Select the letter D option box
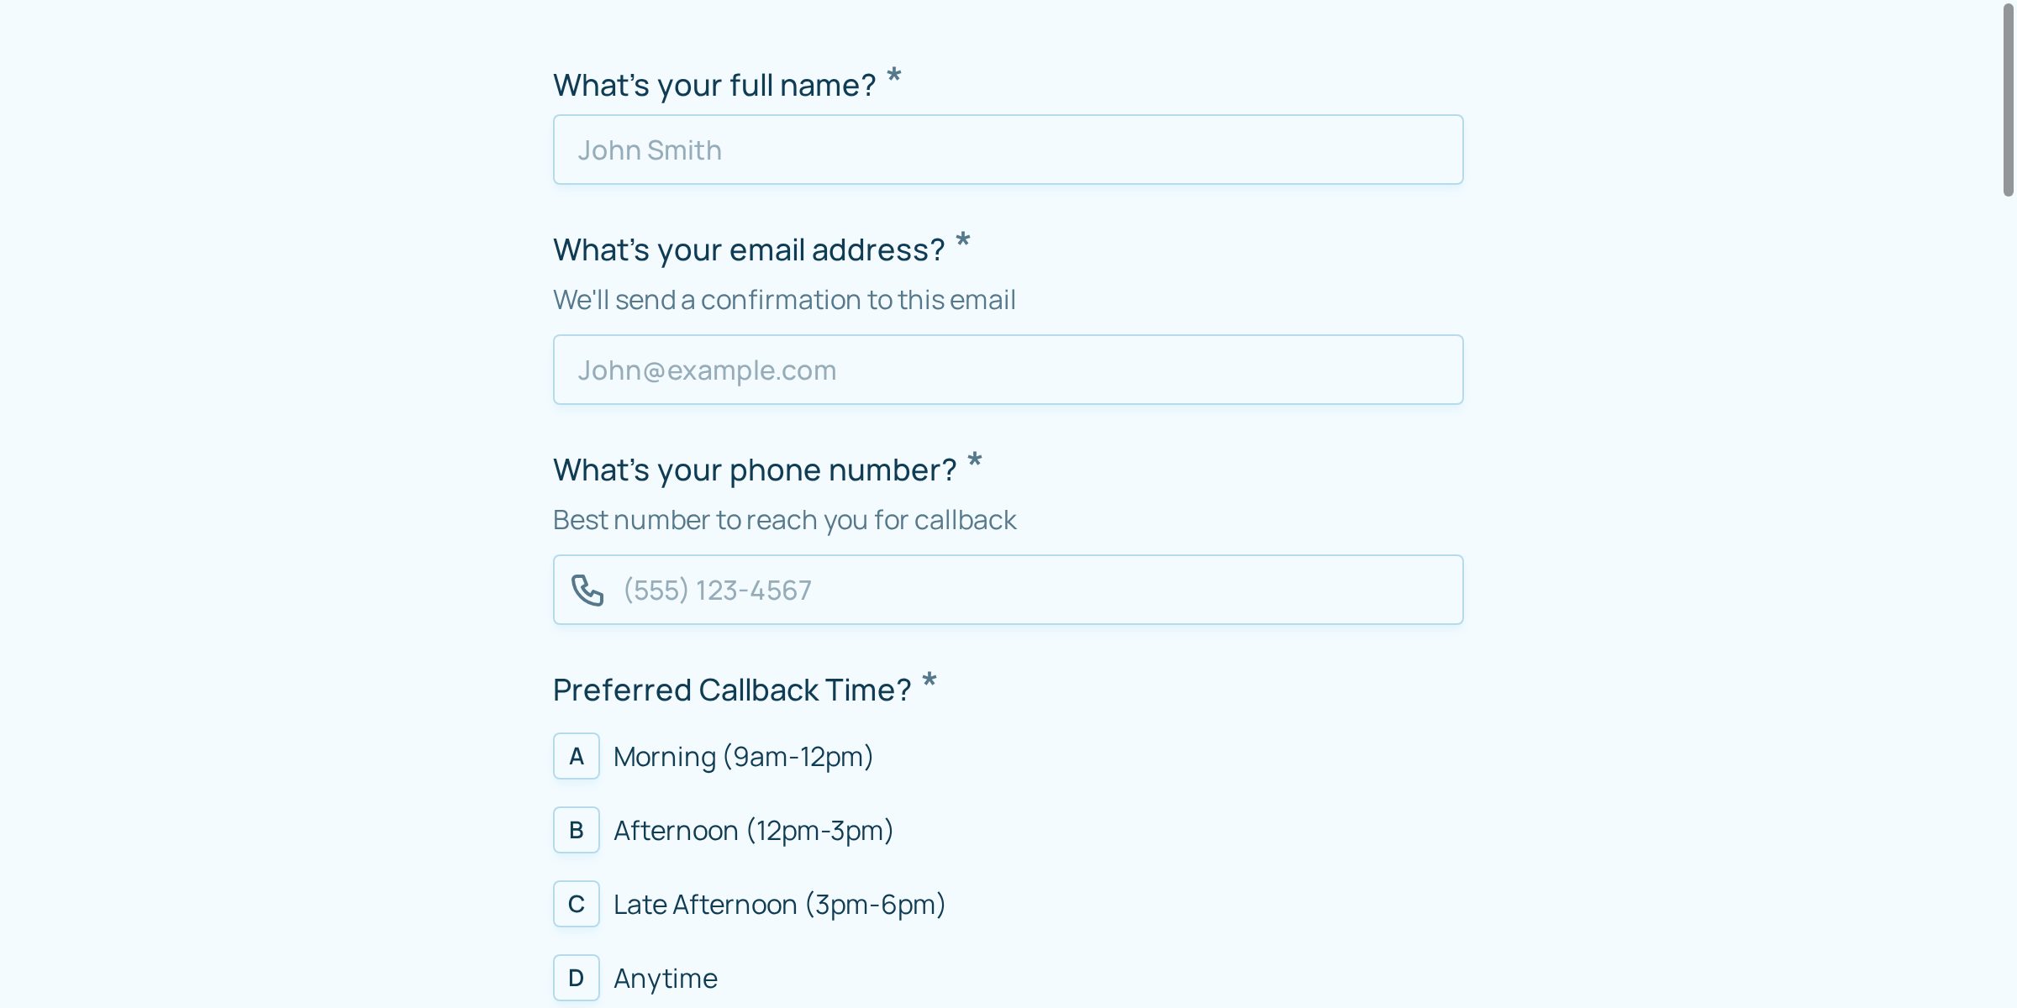Screen dimensions: 2017x1008 coord(577,978)
